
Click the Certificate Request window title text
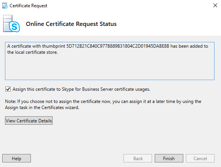[28, 6]
